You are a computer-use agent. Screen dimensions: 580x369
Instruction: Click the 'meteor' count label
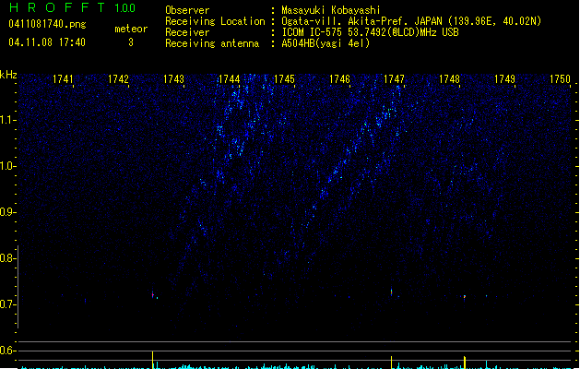131,29
